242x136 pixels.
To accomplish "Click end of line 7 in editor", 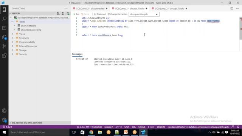I will pos(123,35).
